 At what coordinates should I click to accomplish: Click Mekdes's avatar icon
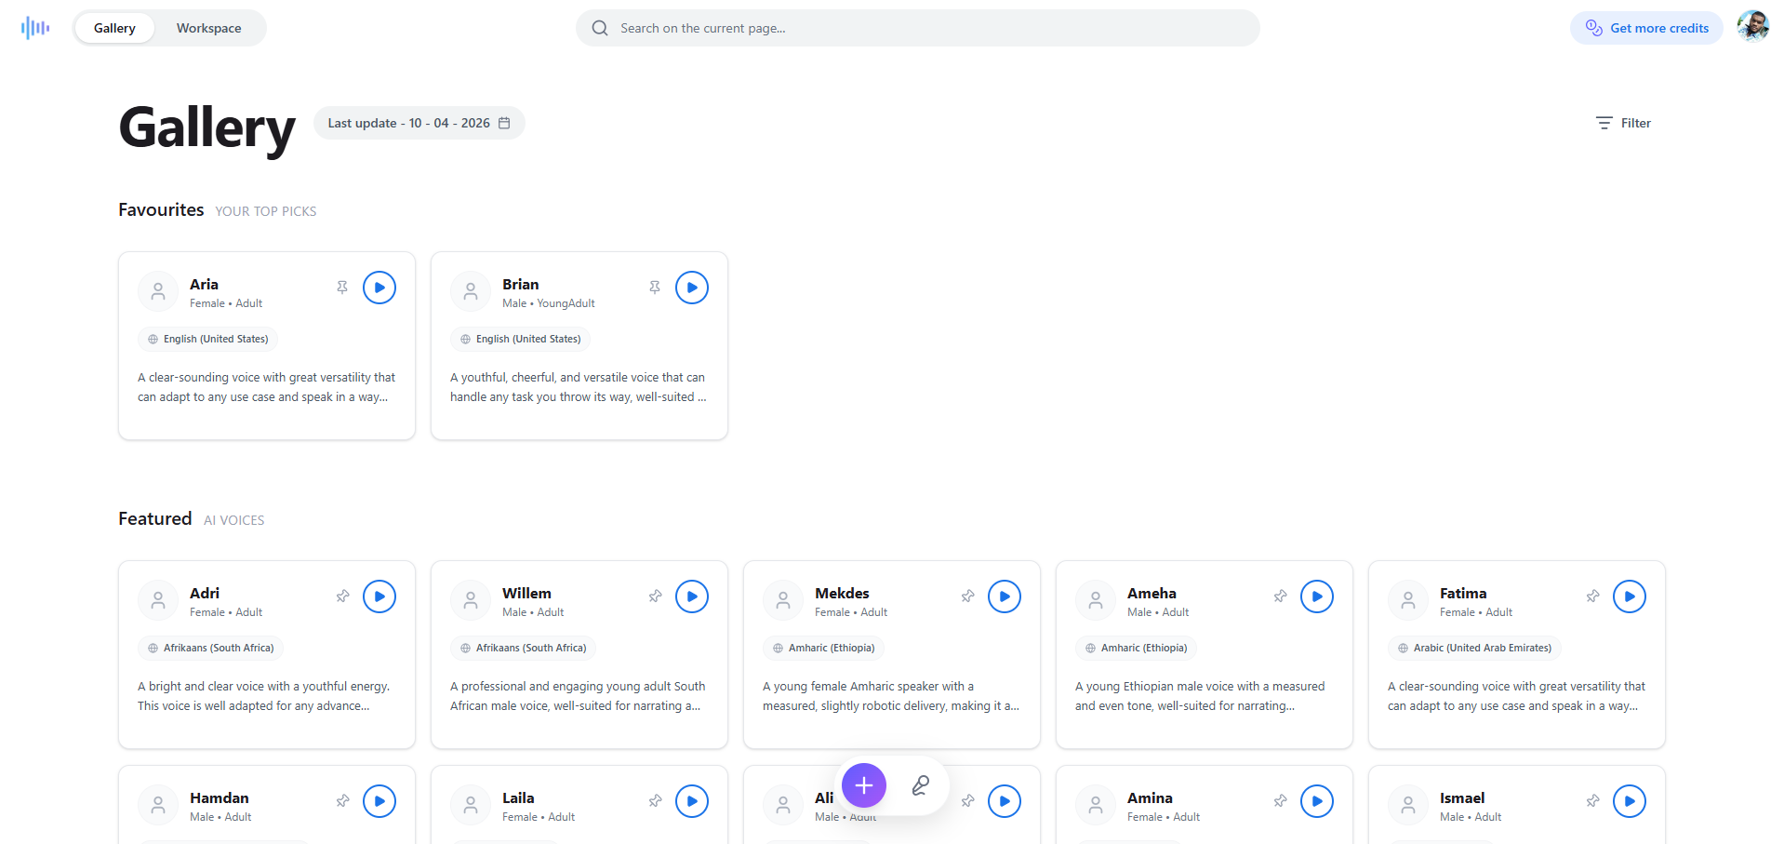tap(783, 601)
